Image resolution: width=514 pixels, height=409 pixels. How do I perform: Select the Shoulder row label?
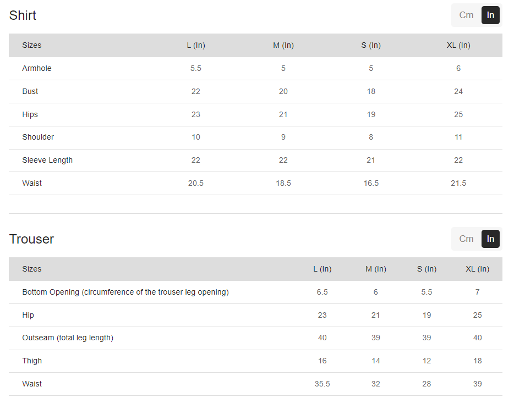tap(38, 137)
